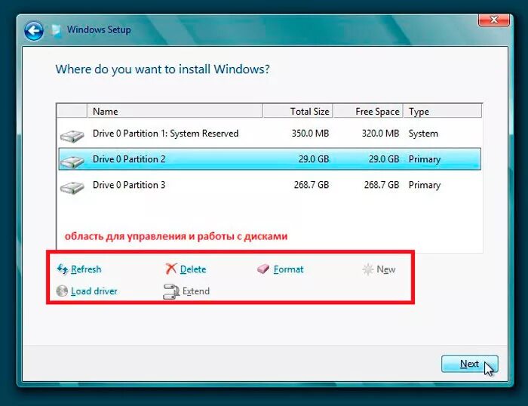
Task: Sort by the Total Size column header
Action: click(298, 111)
